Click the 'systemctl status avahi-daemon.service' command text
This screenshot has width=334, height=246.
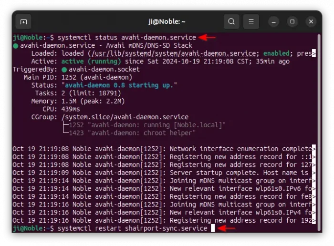127,38
